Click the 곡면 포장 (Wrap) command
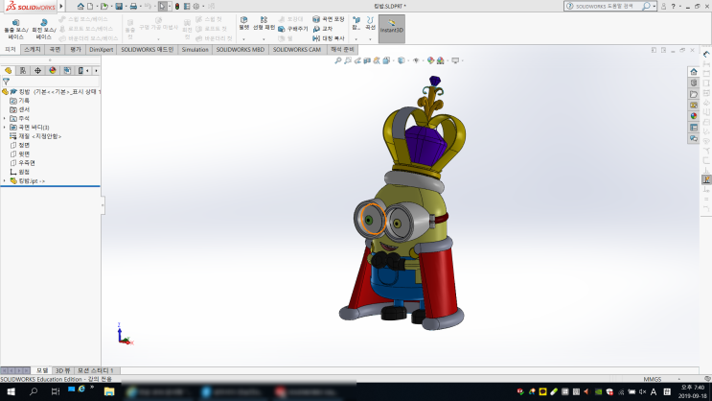Viewport: 712px width, 401px height. pos(329,19)
